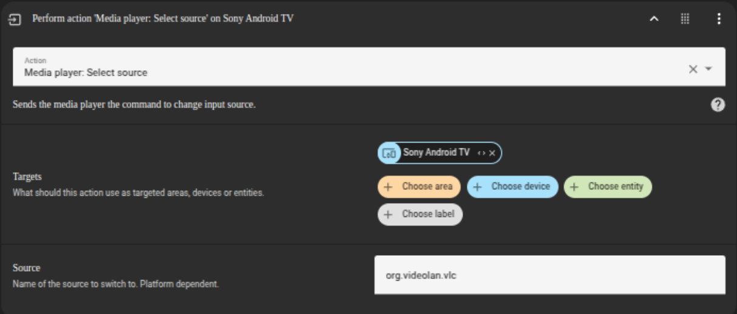The height and width of the screenshot is (314, 737).
Task: Click the Action field 'Media player: Select source'
Action: tap(369, 67)
